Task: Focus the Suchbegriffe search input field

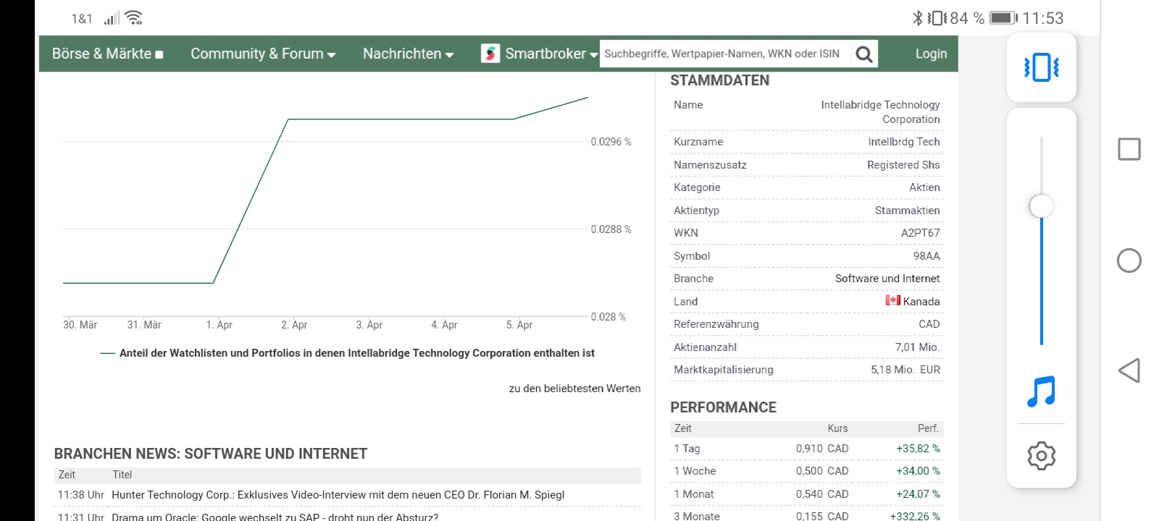Action: pos(725,54)
